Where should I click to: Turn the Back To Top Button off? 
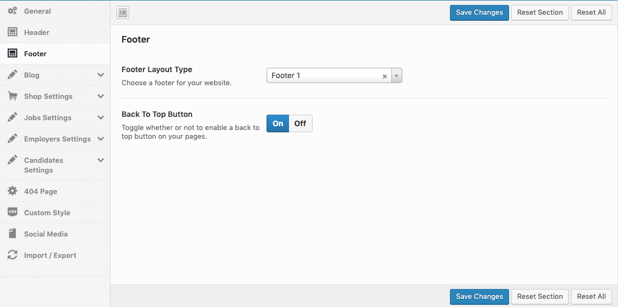(300, 123)
